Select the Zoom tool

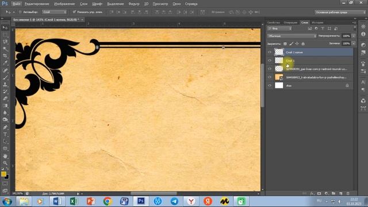pos(5,163)
